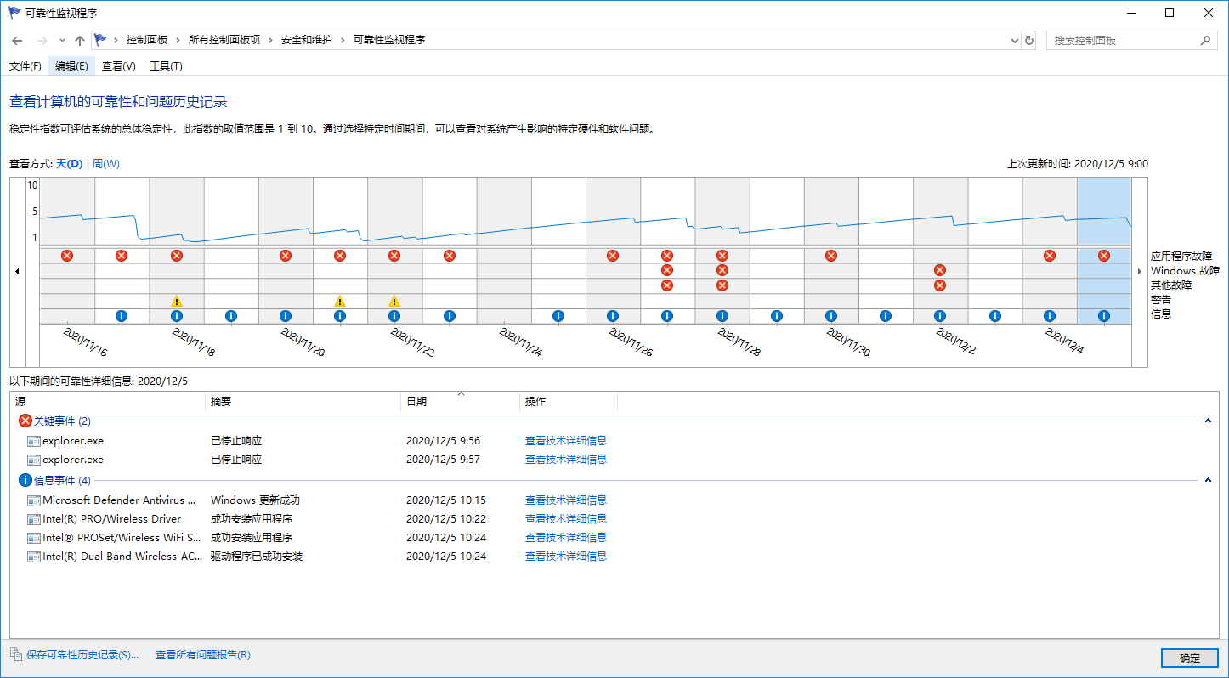
Task: Click the 确定 button
Action: click(x=1190, y=658)
